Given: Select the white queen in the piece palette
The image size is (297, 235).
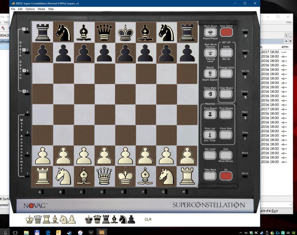Looking at the screenshot, I should (x=38, y=220).
